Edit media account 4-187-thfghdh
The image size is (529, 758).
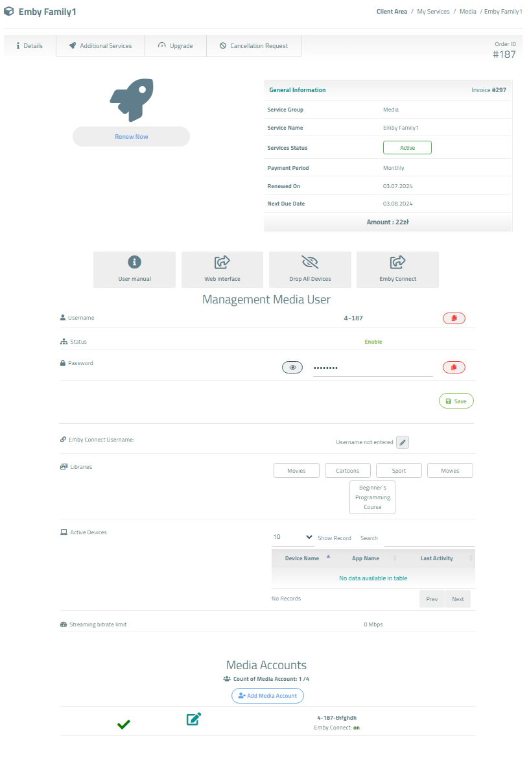coord(194,719)
